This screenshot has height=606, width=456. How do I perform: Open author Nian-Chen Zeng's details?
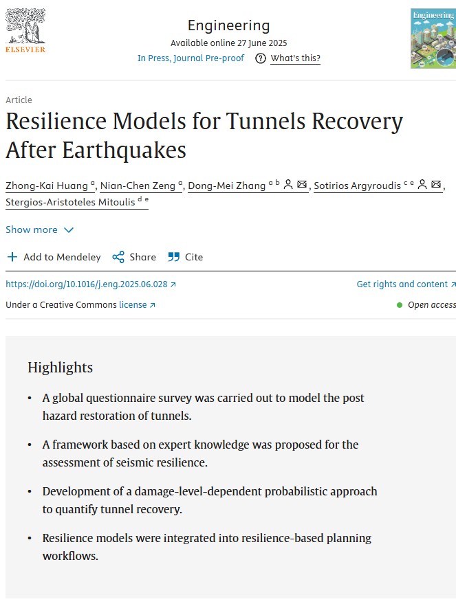(x=138, y=186)
